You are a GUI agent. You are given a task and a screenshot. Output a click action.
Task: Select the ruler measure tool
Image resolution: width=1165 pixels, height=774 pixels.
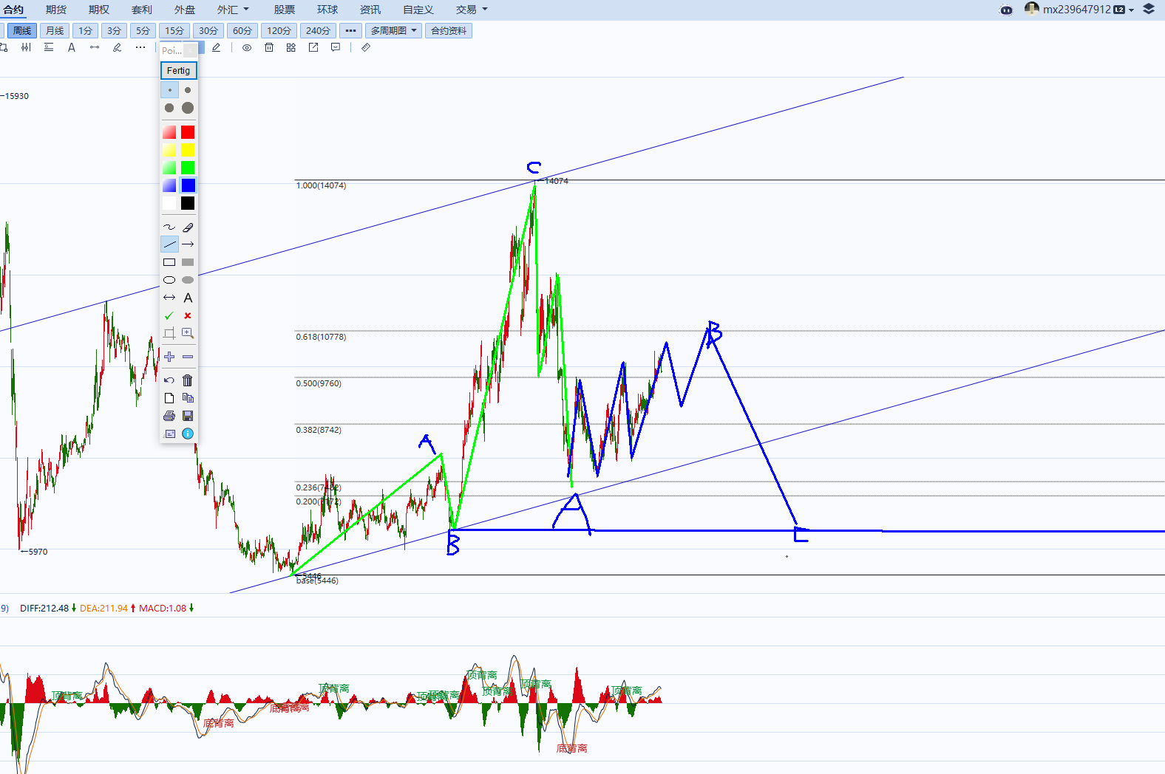pos(366,47)
